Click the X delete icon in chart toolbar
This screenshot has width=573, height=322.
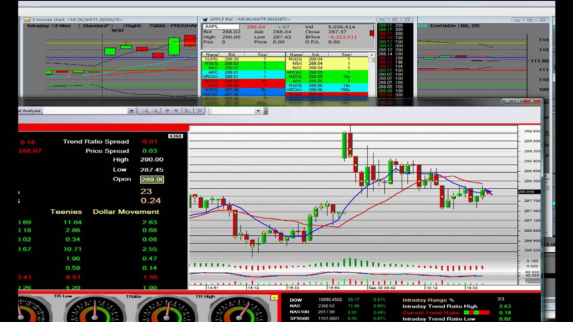pos(200,110)
